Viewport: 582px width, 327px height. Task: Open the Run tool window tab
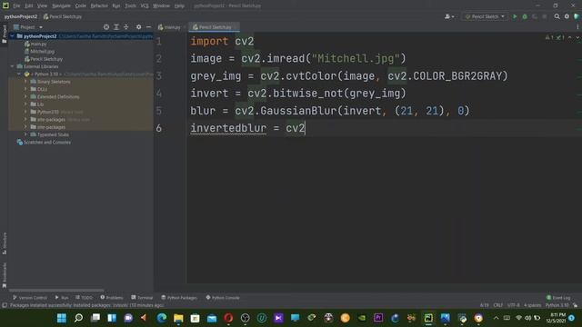[x=62, y=297]
